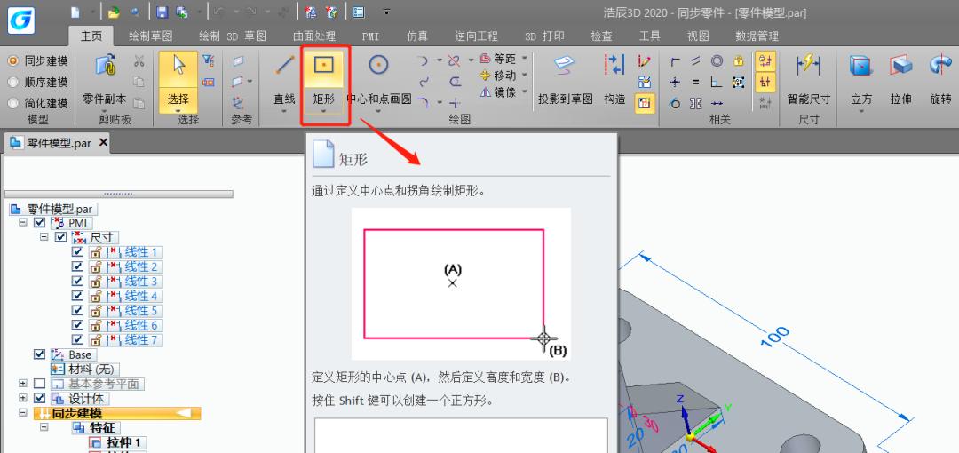
Task: Select the 简化建模 radio button
Action: tap(12, 103)
